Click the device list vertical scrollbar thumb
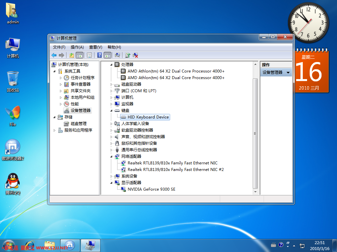Viewport: 337px width, 252px height. [255, 134]
